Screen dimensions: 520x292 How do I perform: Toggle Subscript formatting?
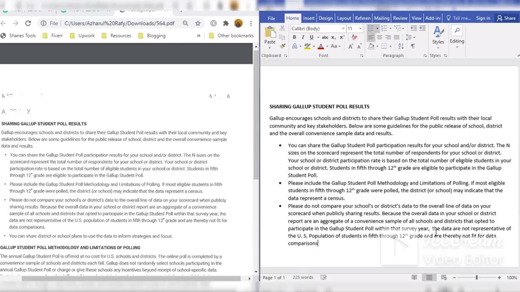[334, 37]
